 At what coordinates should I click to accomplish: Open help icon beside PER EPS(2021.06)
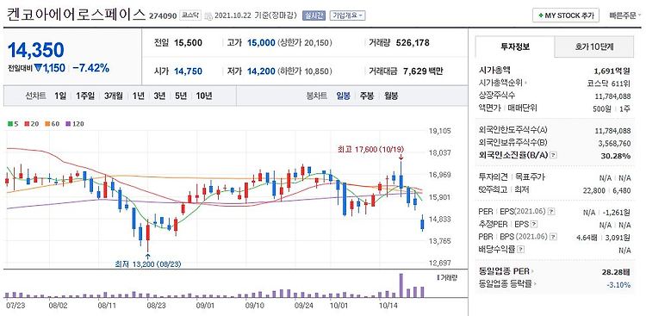tap(551, 211)
